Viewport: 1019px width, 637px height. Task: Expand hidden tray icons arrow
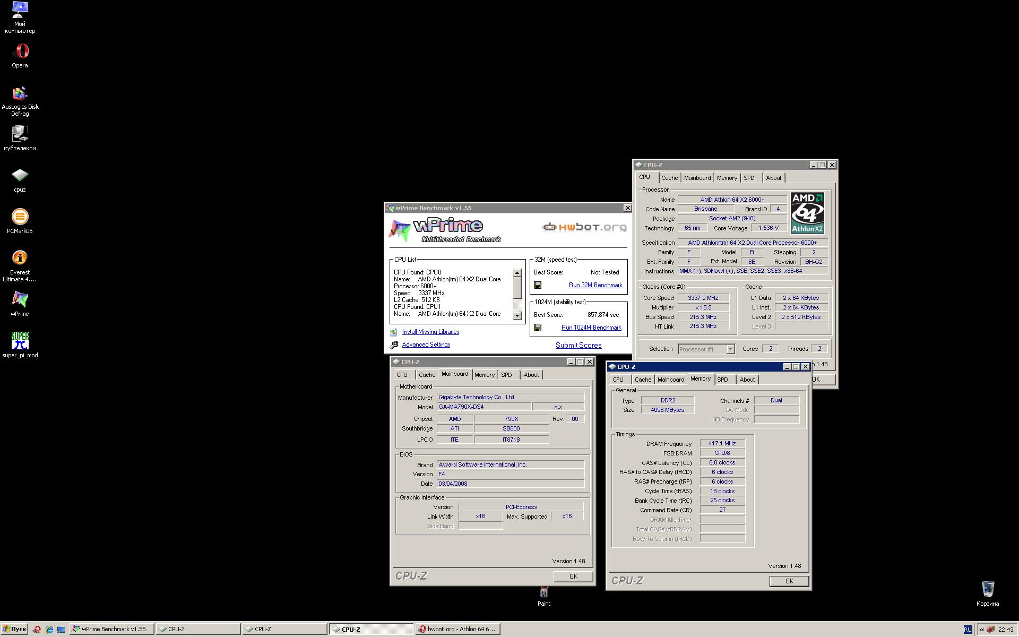click(x=982, y=630)
